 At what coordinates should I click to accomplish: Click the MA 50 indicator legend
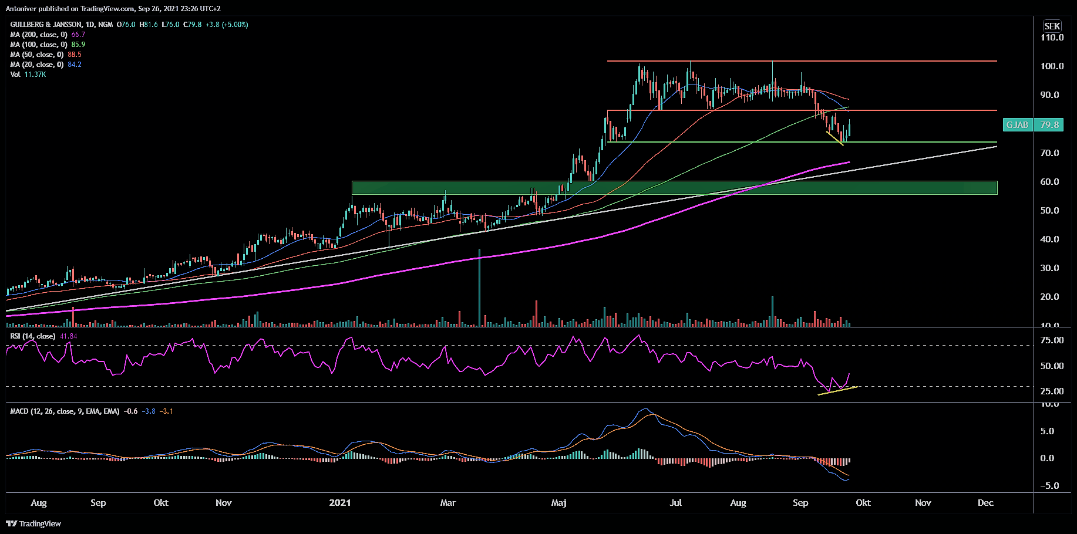click(45, 55)
